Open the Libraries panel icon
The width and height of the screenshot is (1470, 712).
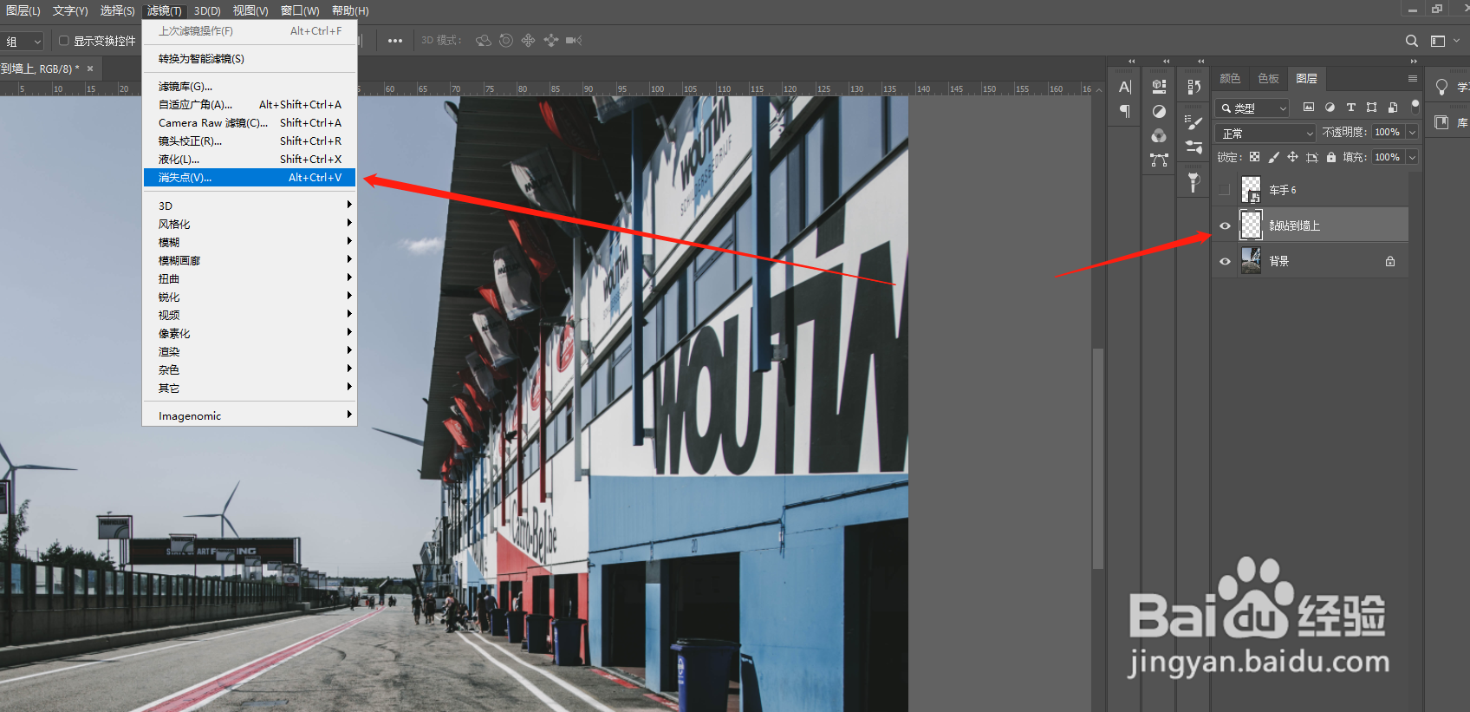1441,122
